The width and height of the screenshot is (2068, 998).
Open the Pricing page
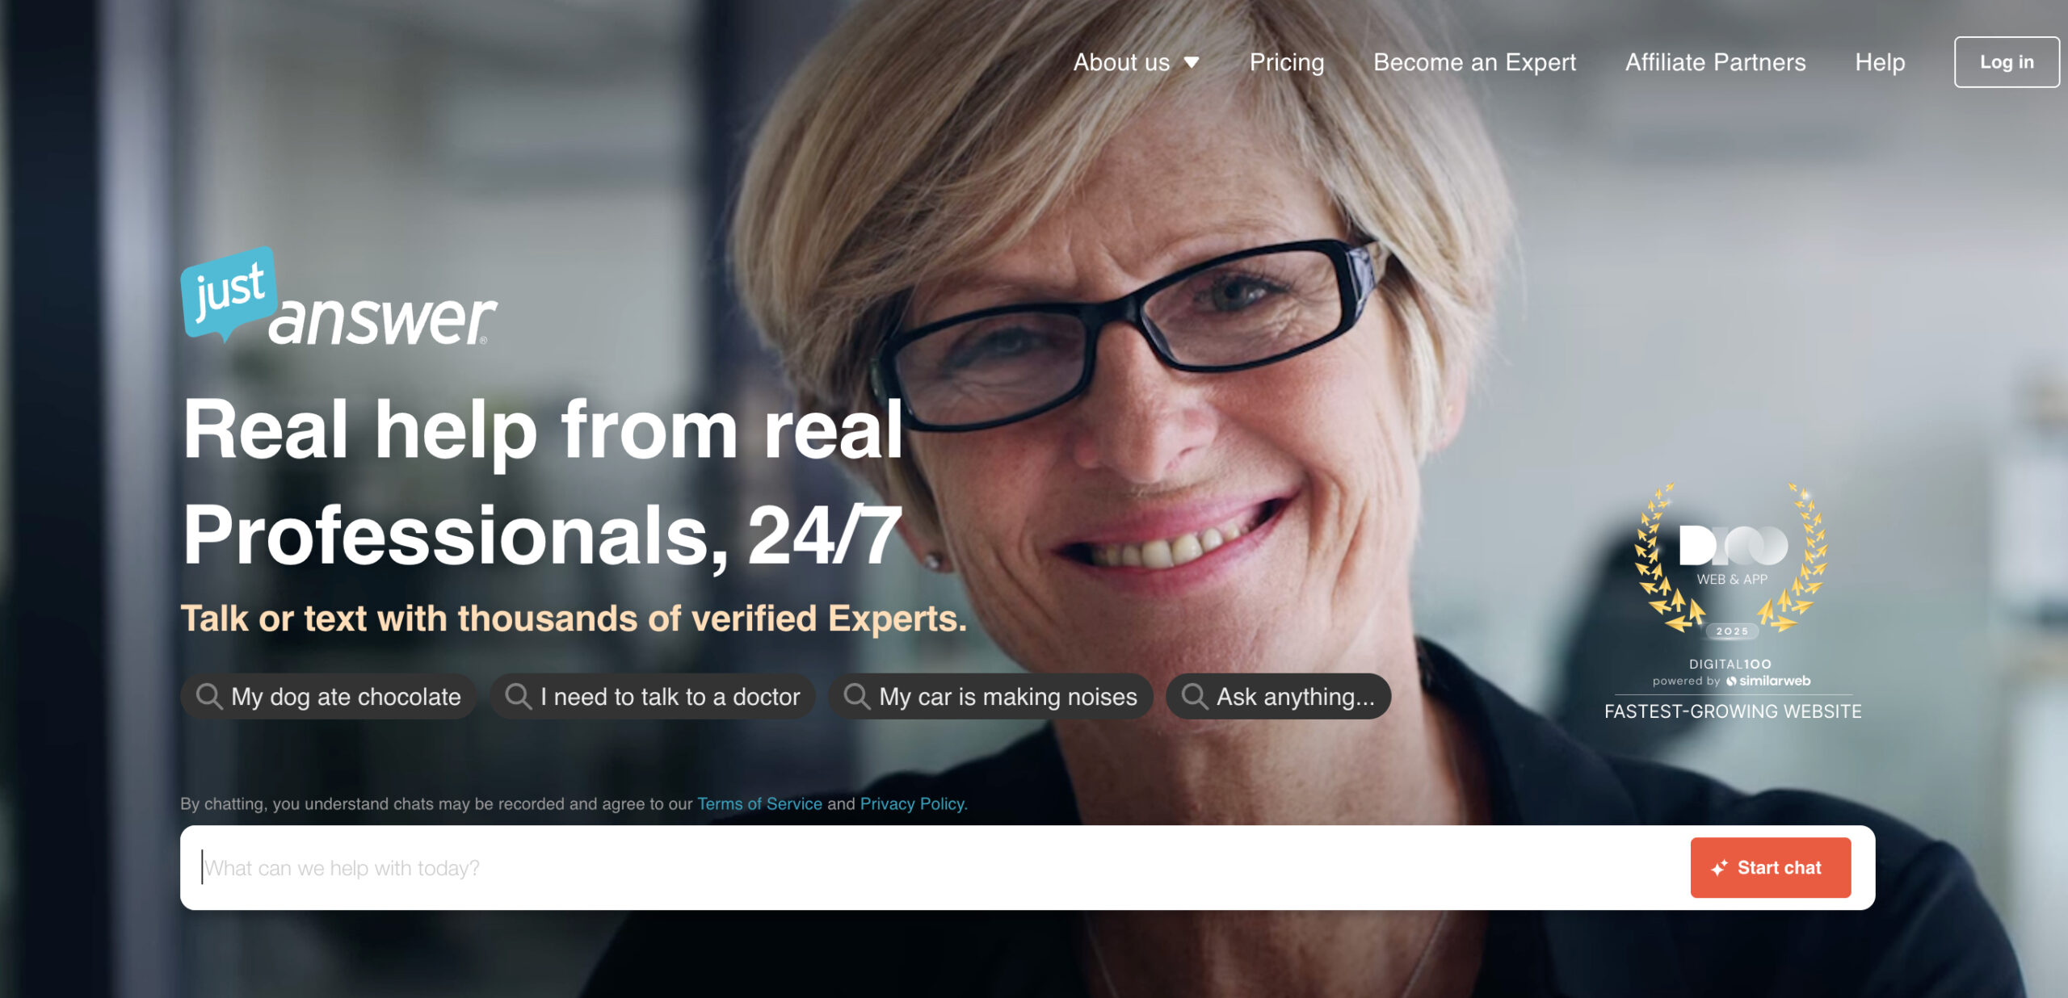pos(1287,62)
